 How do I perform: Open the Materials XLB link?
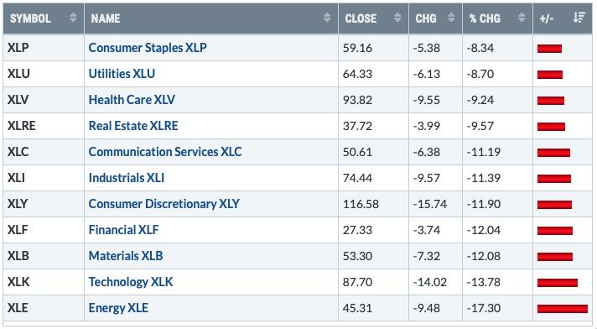tap(126, 256)
